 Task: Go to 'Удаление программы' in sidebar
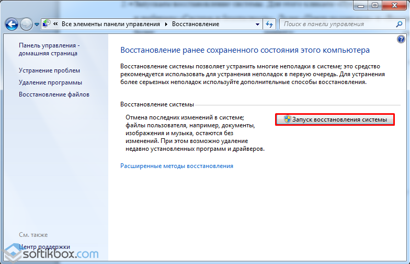tap(50, 82)
